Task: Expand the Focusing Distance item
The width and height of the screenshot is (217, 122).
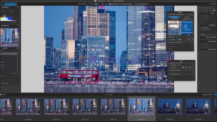Action: tap(200, 29)
